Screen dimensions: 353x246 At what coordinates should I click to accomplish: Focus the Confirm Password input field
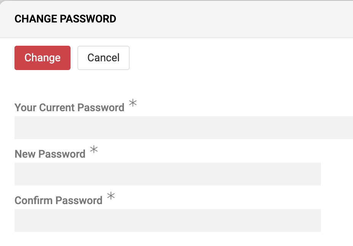click(x=168, y=220)
